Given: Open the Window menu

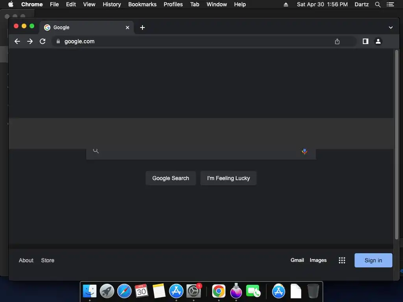Looking at the screenshot, I should click(217, 4).
